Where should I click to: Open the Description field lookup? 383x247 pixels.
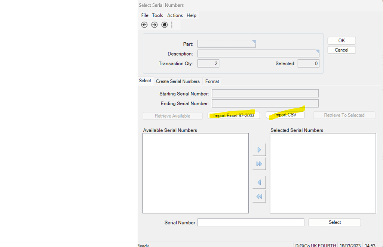point(316,51)
